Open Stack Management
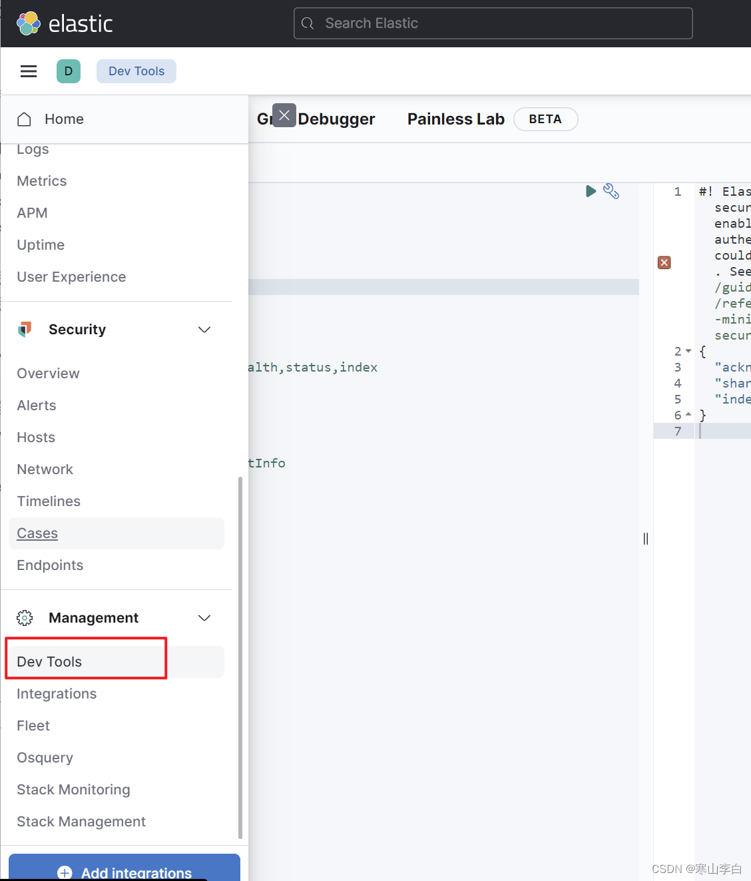751x881 pixels. tap(81, 822)
